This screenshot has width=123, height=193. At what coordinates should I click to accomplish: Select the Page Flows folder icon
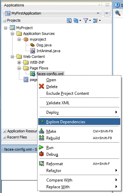(x=26, y=68)
